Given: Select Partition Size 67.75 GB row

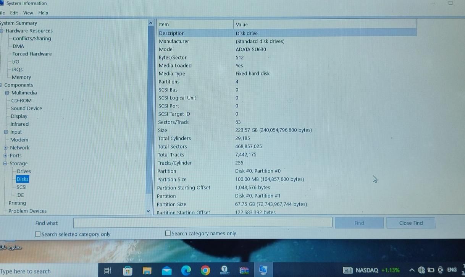Looking at the screenshot, I should (286, 204).
